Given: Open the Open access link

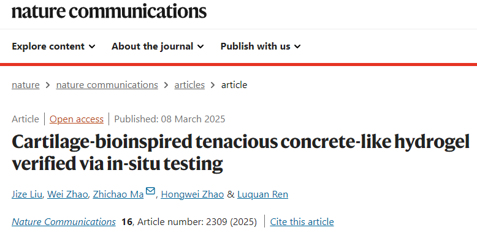Looking at the screenshot, I should click(x=77, y=119).
